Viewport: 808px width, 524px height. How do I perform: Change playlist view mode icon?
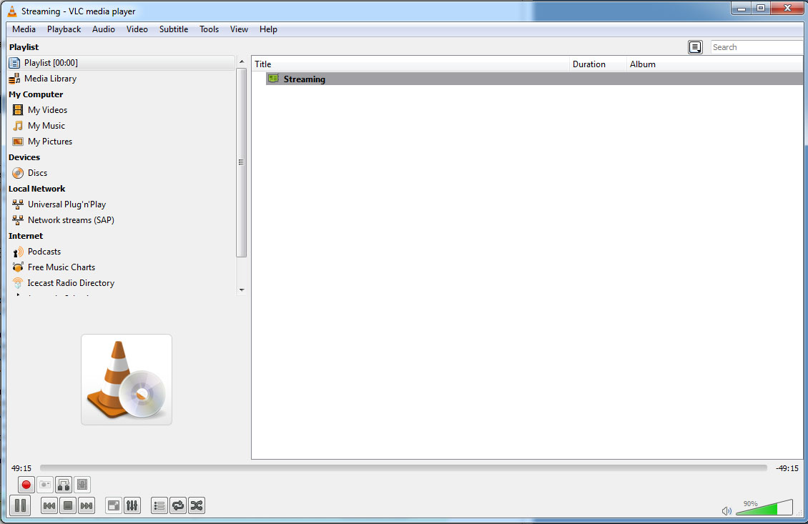(x=695, y=47)
